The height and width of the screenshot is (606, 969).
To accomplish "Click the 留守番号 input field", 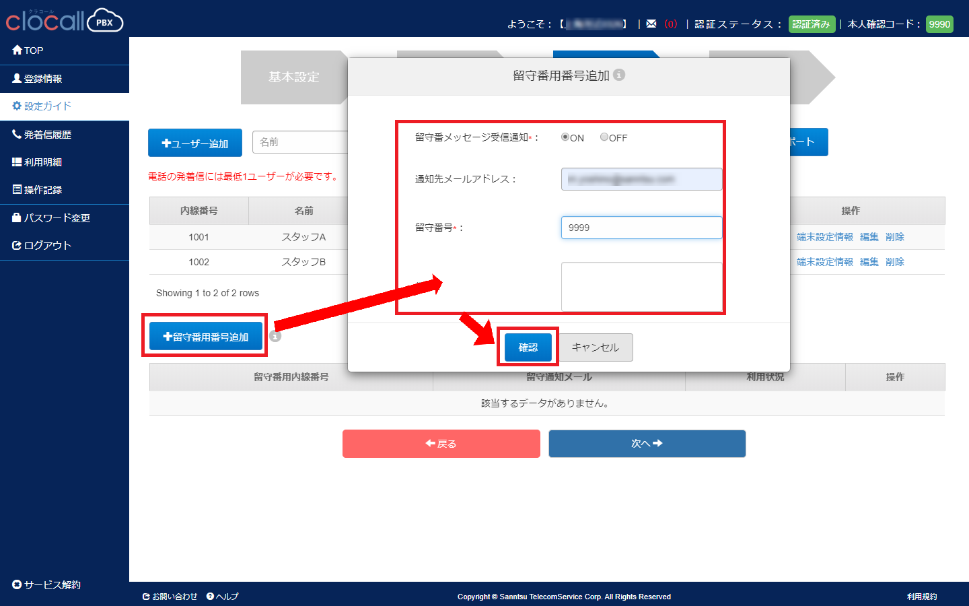I will (641, 228).
